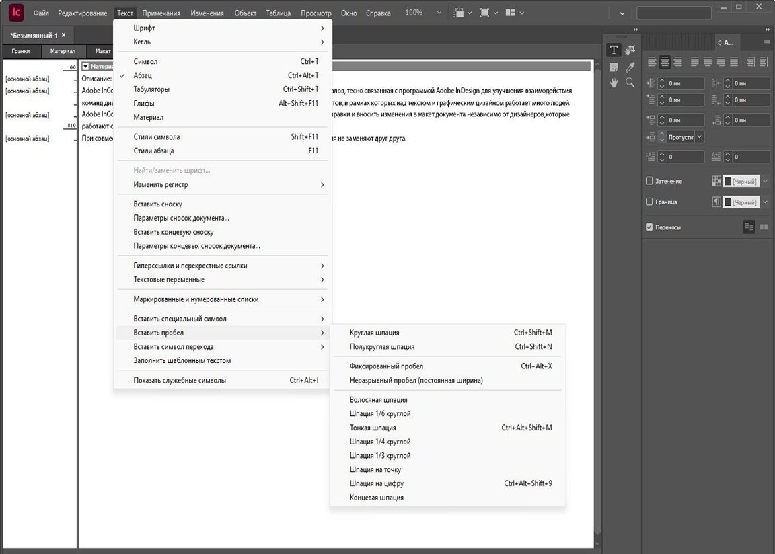Align paragraph to center
Viewport: 775px width, 554px height.
click(x=665, y=62)
